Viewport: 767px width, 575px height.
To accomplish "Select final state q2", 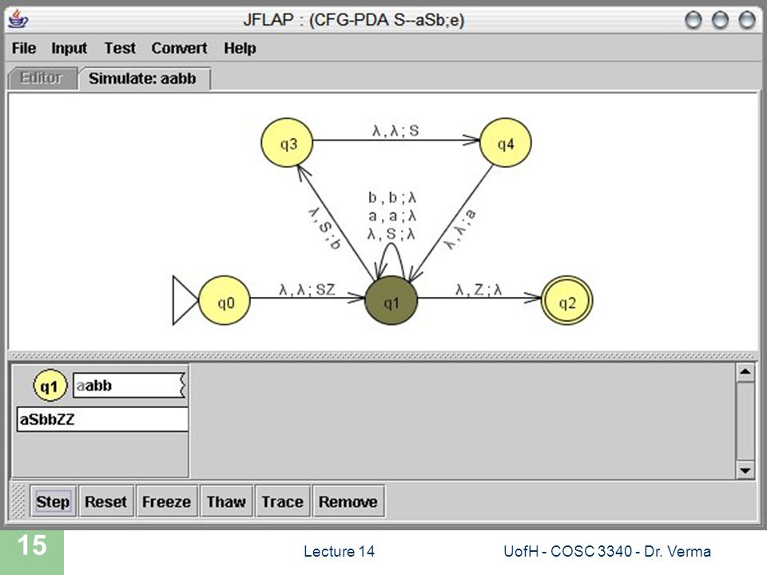I will pyautogui.click(x=567, y=300).
